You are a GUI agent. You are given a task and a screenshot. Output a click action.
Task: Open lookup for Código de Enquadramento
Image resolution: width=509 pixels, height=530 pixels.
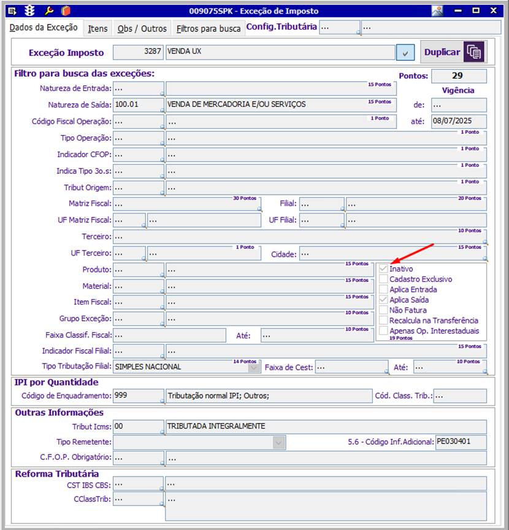coord(162,401)
